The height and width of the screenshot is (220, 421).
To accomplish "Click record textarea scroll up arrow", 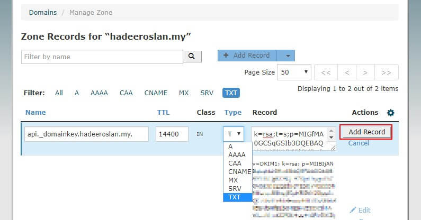I will 332,131.
